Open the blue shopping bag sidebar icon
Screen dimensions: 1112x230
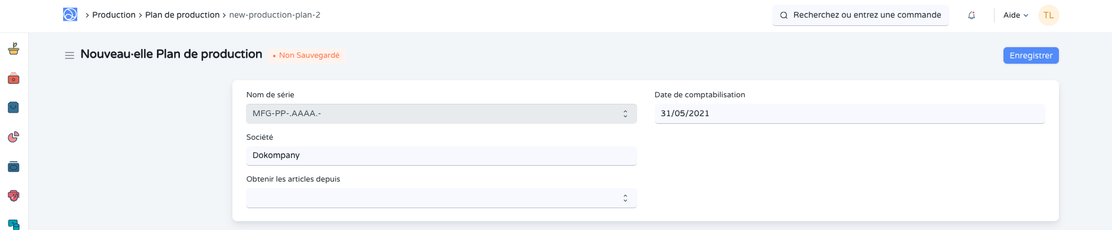14,107
